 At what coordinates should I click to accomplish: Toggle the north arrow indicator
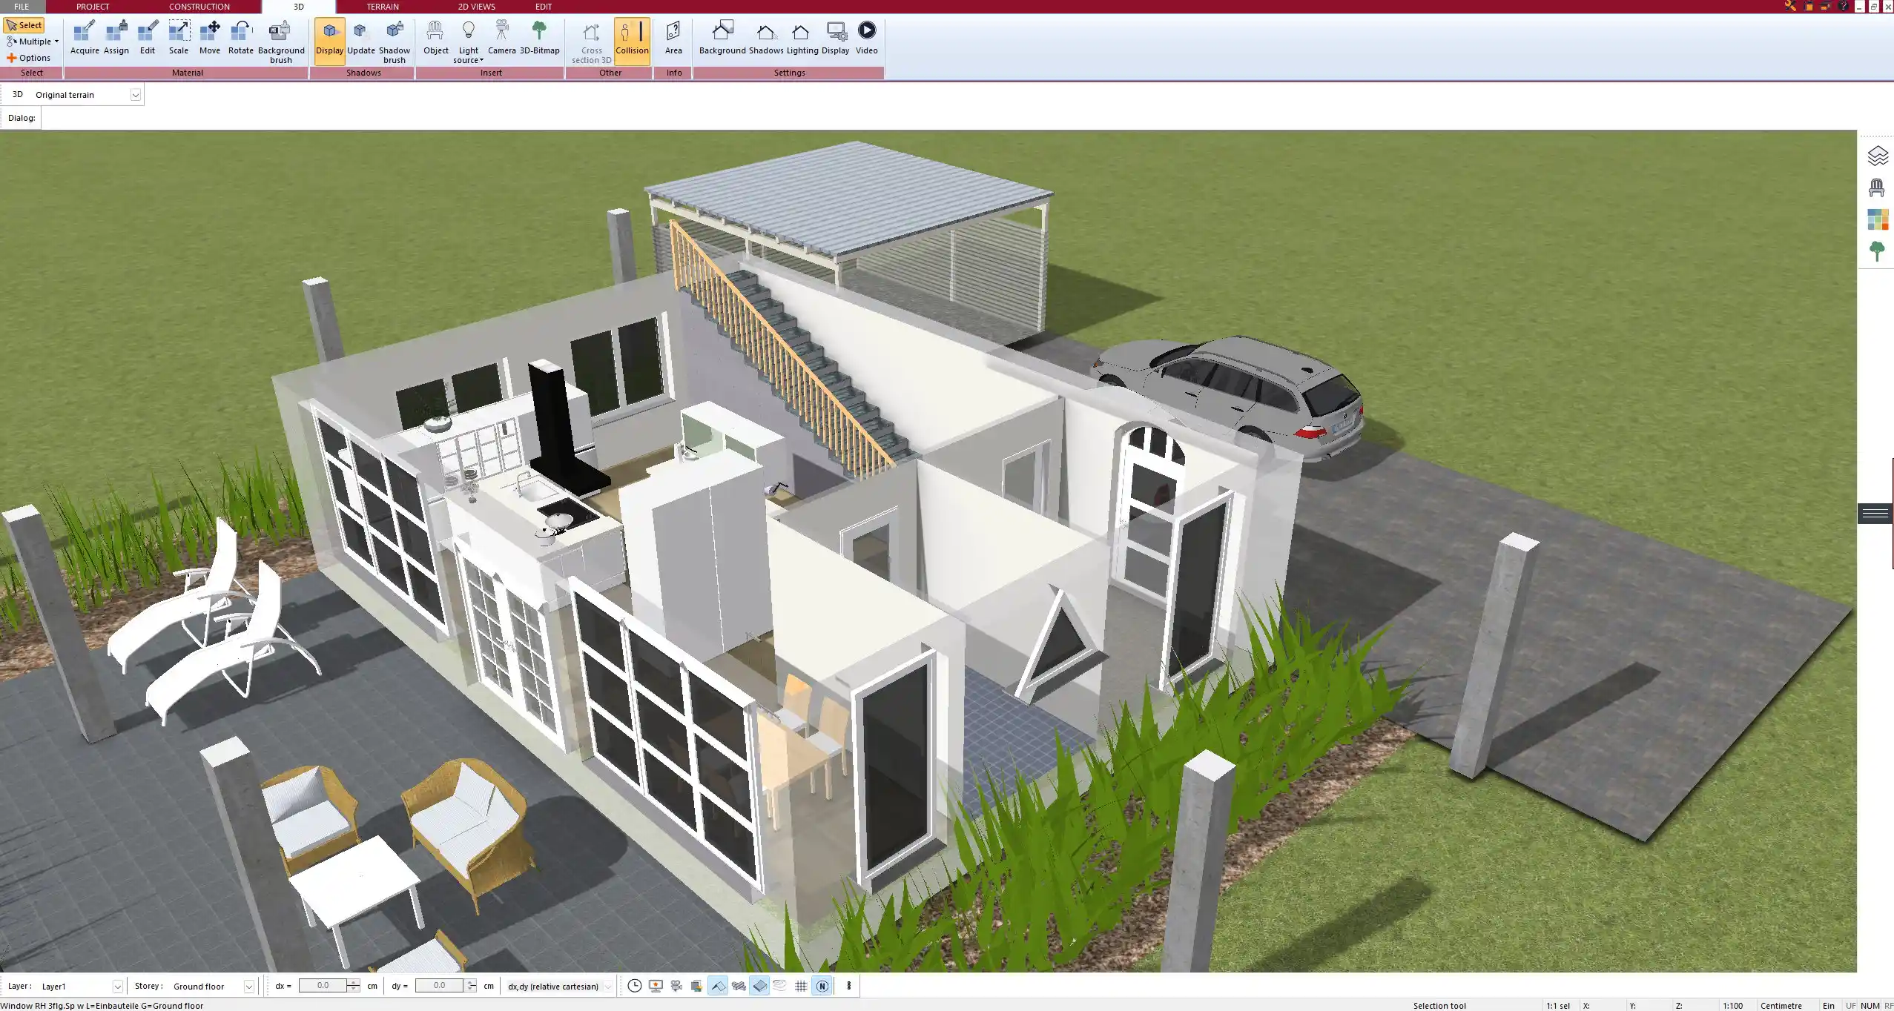click(822, 986)
